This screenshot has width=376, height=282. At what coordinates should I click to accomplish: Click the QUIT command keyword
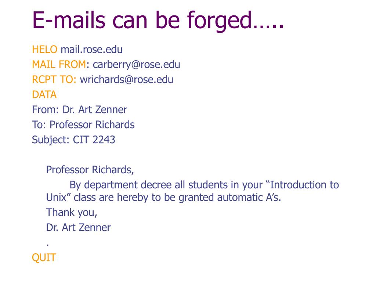(x=44, y=258)
